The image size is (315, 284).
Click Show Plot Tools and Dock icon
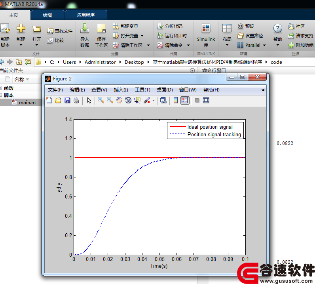click(206, 100)
